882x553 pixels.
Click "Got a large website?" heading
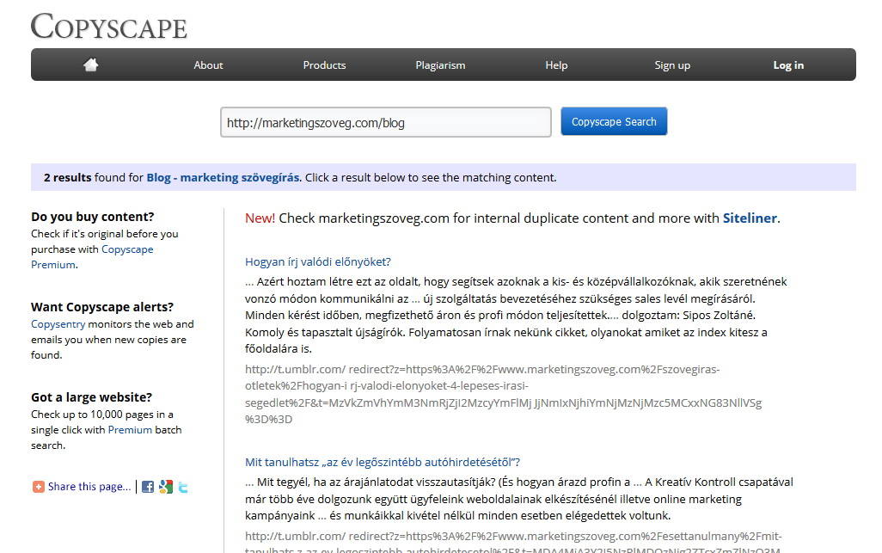(92, 397)
